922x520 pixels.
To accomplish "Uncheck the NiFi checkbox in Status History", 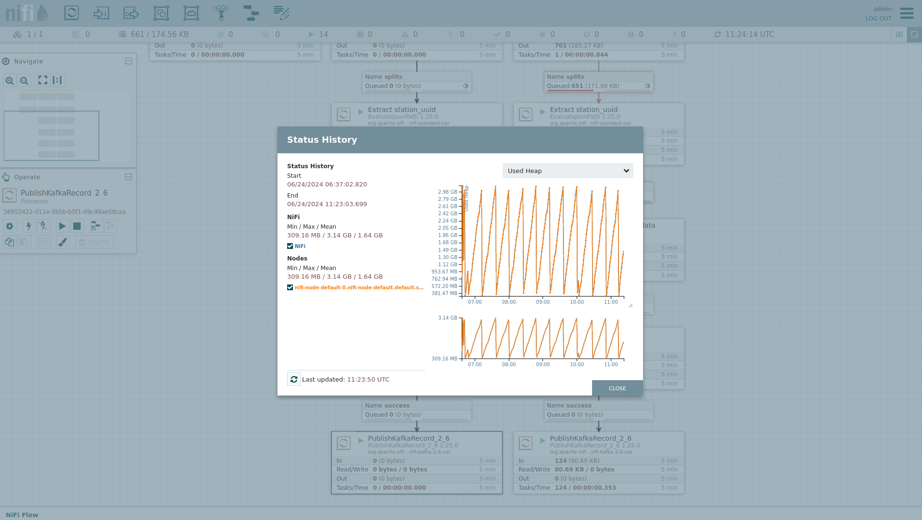I will [290, 246].
